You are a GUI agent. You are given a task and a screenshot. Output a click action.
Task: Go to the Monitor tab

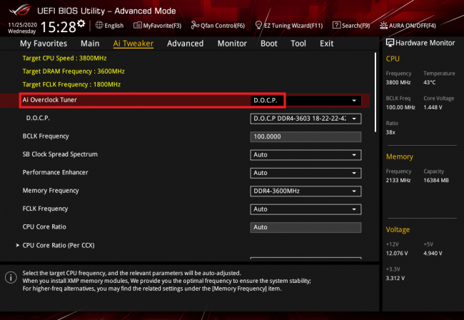pos(232,44)
